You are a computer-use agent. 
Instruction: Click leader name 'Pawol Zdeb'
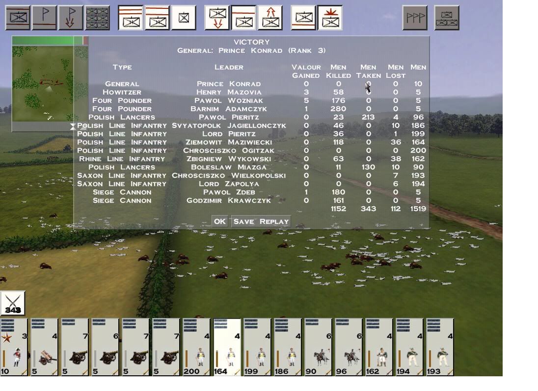pos(229,192)
